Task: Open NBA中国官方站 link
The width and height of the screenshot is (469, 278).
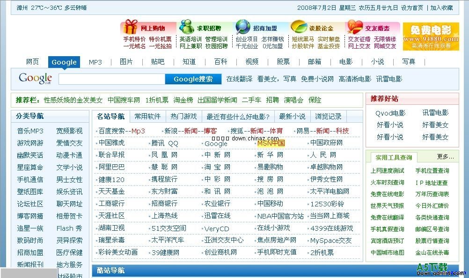Action: (280, 216)
